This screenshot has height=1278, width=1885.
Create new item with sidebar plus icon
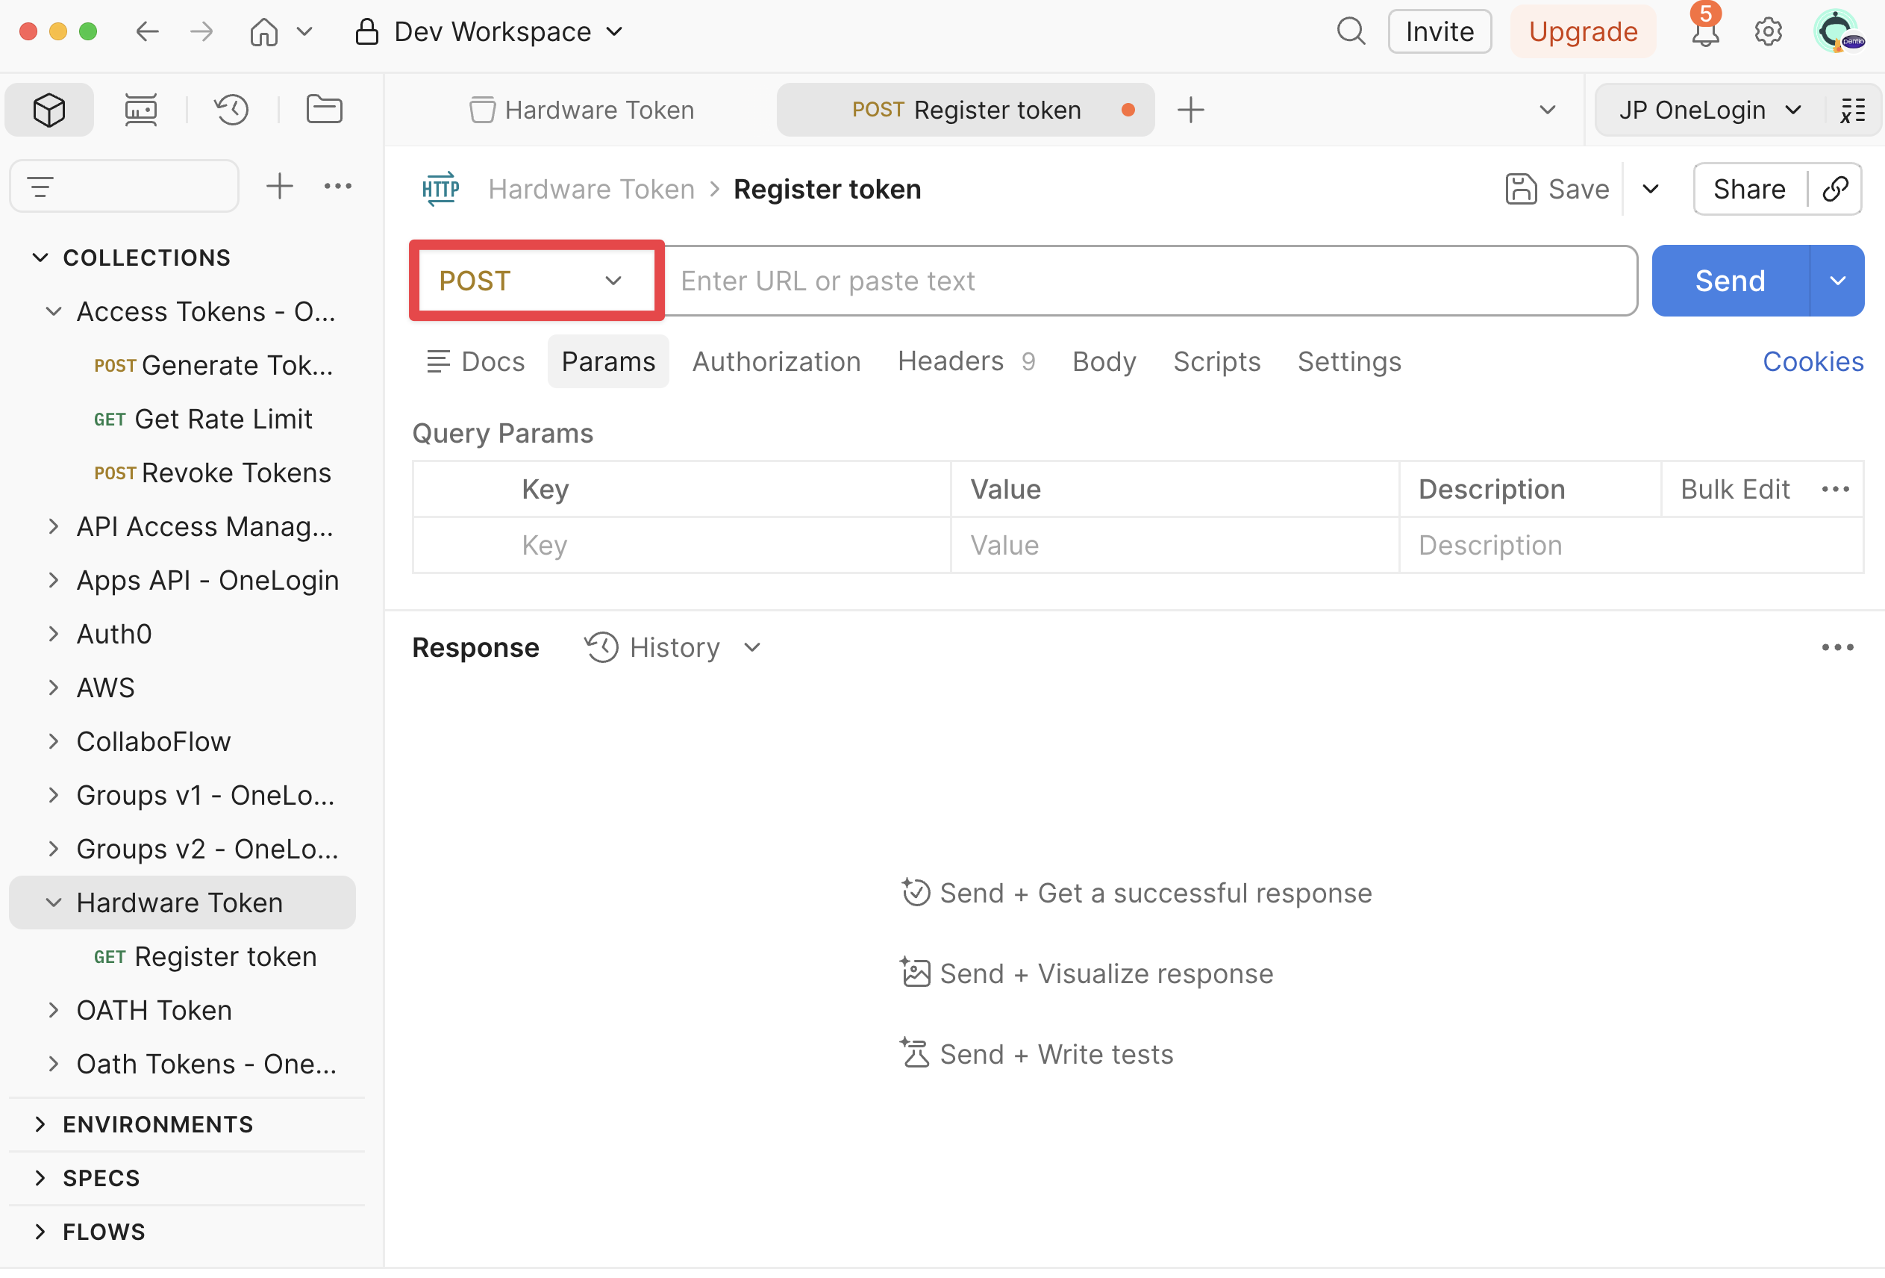(280, 187)
